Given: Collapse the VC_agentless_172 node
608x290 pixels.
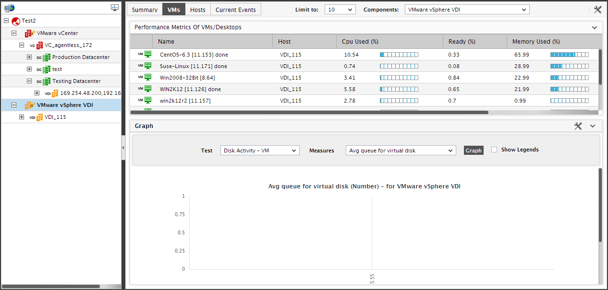Looking at the screenshot, I should tap(22, 45).
